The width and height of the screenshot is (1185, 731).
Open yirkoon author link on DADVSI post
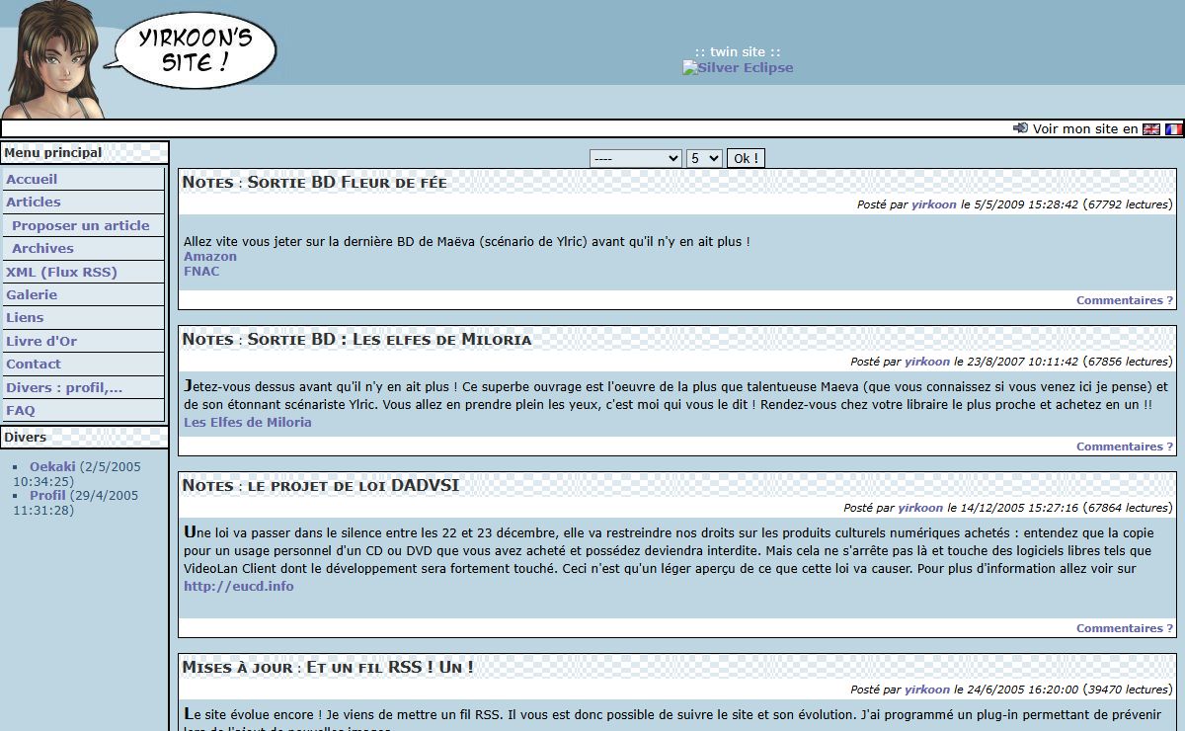click(x=920, y=508)
